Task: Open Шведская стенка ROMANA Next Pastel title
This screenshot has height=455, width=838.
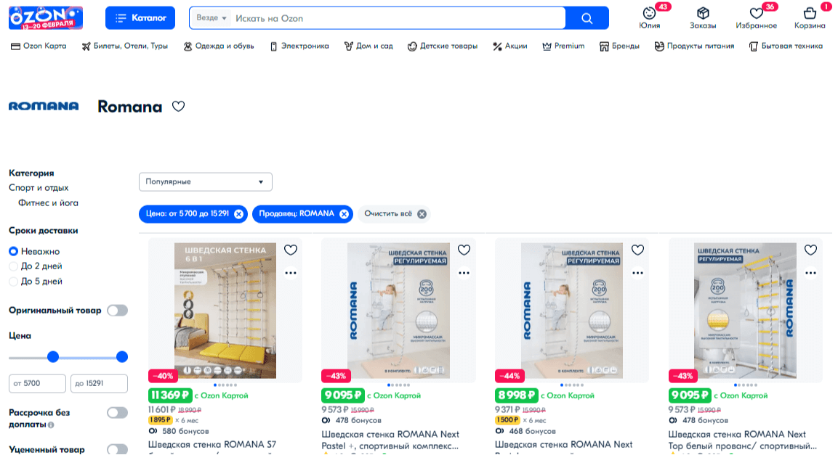Action: (390, 440)
